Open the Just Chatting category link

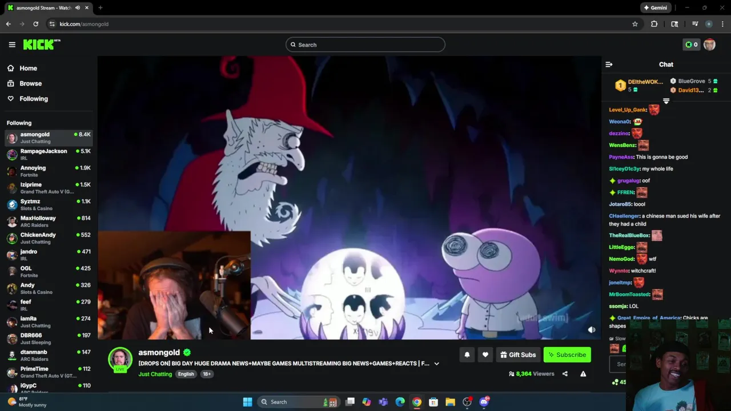tap(155, 374)
